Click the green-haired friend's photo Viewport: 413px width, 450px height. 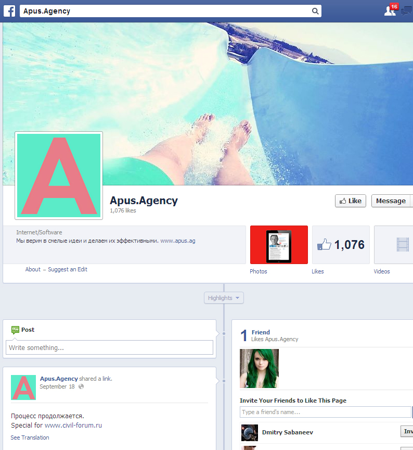click(259, 369)
